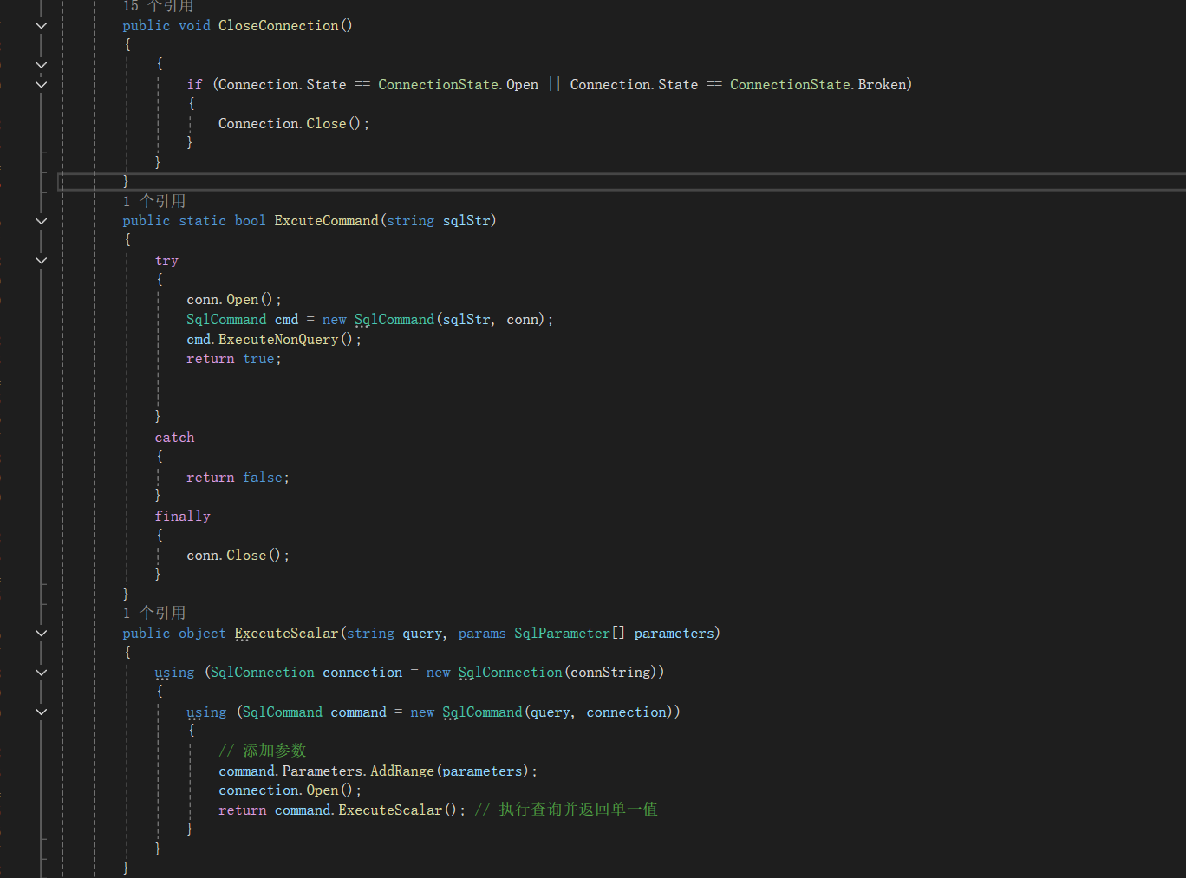
Task: Click 'connString' argument
Action: tap(610, 673)
